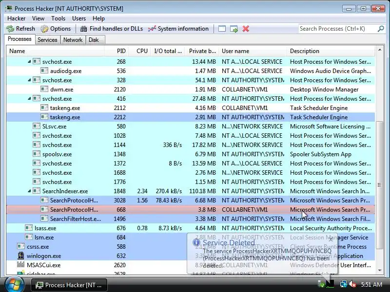
Task: Select the SearchProtocolHost PID 3028 row
Action: pos(191,200)
